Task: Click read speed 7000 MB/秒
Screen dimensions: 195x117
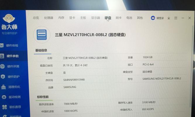Action: click(71, 104)
